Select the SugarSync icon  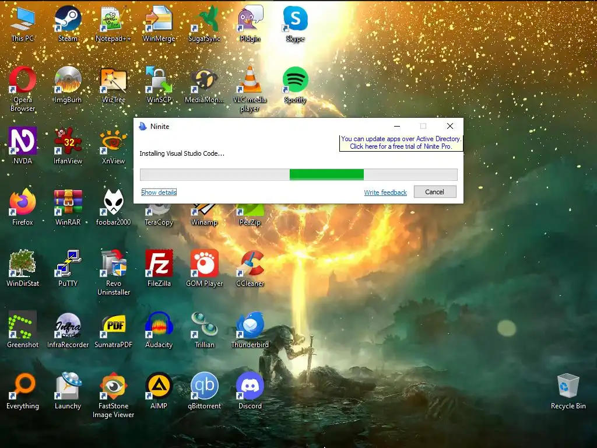tap(205, 23)
